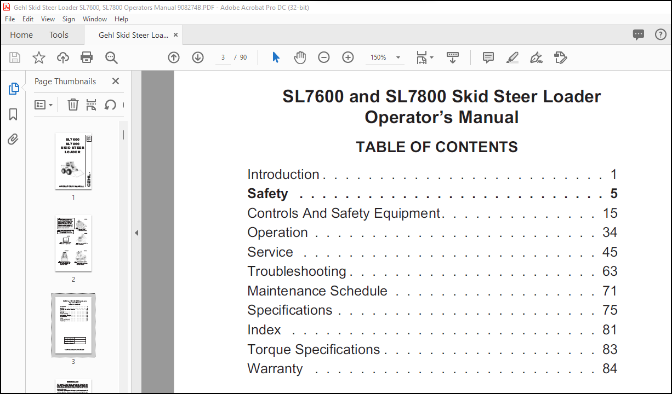Click the Index contents entry
The image size is (672, 394).
(432, 330)
